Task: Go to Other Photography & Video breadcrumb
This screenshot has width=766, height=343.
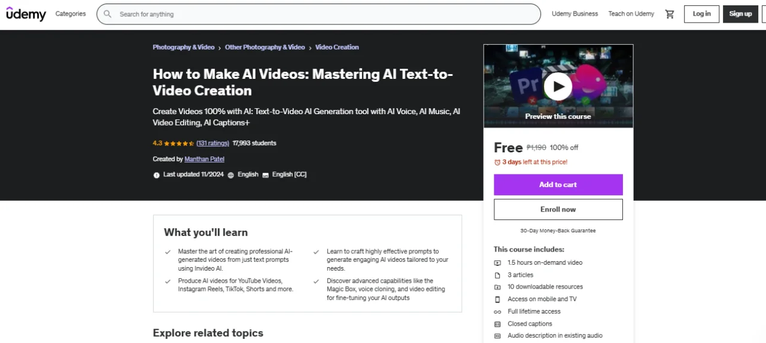Action: 265,47
